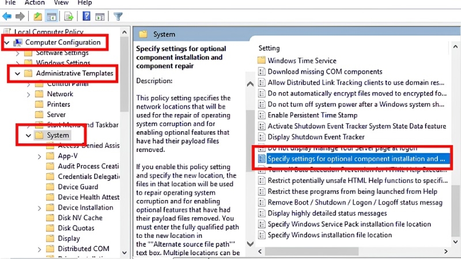
Task: Select Activate Shutdown Event Tracker System State setting
Action: tap(357, 126)
